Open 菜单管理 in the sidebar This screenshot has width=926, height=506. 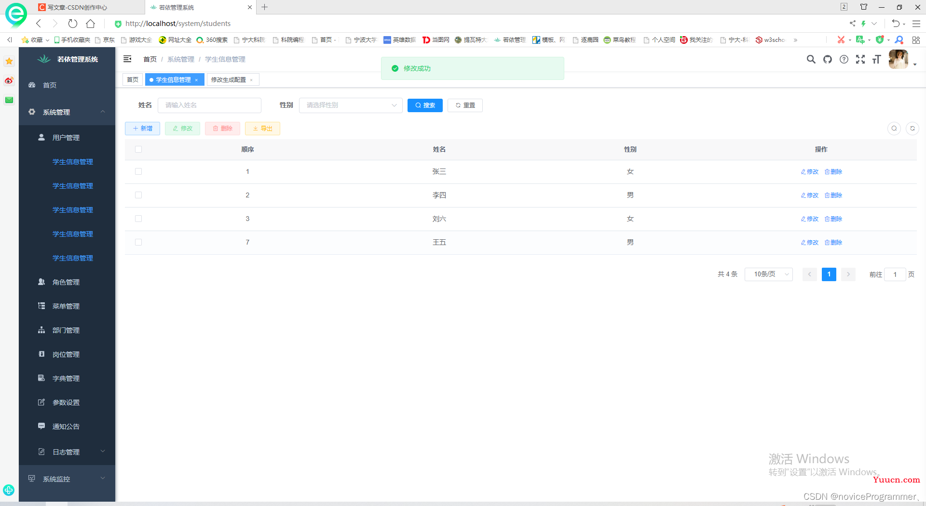(x=67, y=306)
